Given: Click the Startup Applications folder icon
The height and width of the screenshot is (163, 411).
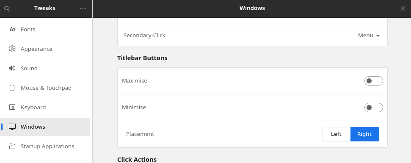Looking at the screenshot, I should point(12,146).
